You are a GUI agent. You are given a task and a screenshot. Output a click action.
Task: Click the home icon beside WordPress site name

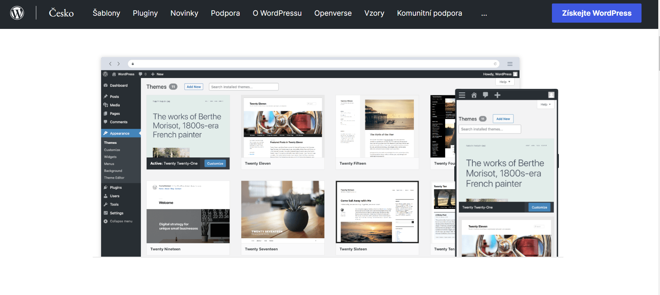pyautogui.click(x=114, y=74)
